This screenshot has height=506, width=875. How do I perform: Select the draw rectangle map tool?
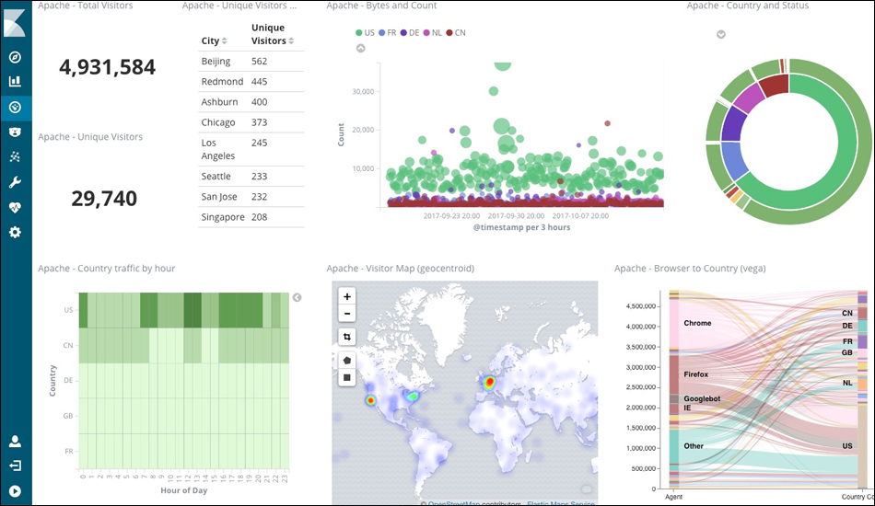click(347, 378)
